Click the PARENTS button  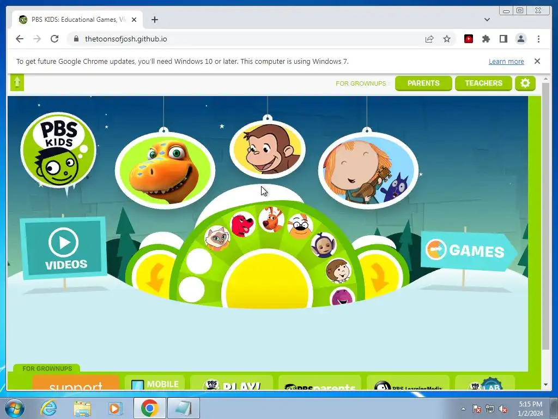[423, 83]
